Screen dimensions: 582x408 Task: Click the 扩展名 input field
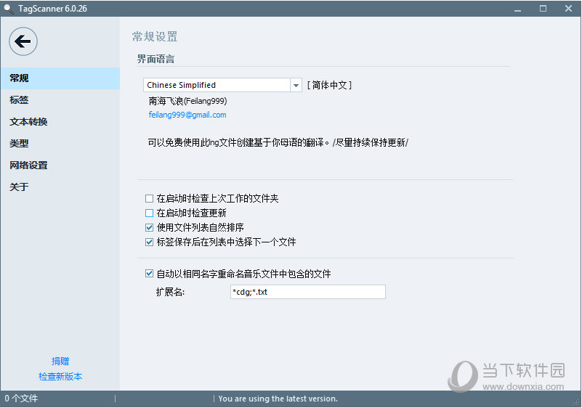click(x=307, y=292)
